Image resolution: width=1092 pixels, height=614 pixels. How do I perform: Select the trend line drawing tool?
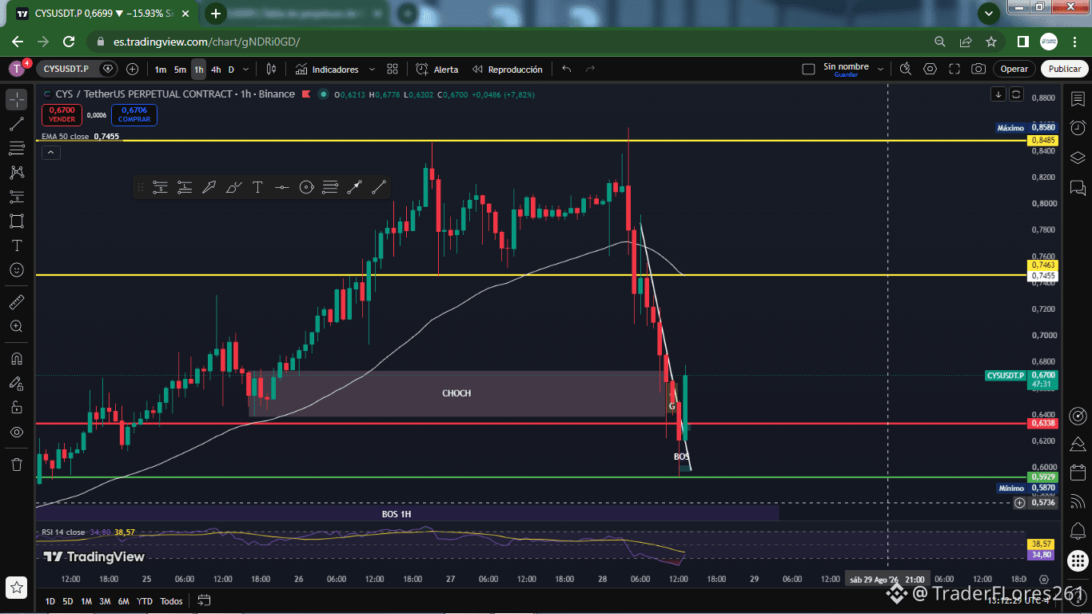[17, 124]
